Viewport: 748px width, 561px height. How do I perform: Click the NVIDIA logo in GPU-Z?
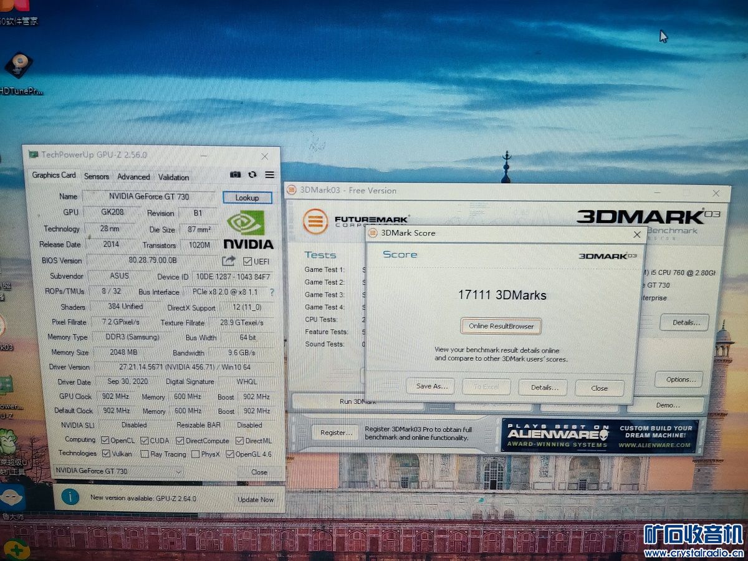[247, 229]
